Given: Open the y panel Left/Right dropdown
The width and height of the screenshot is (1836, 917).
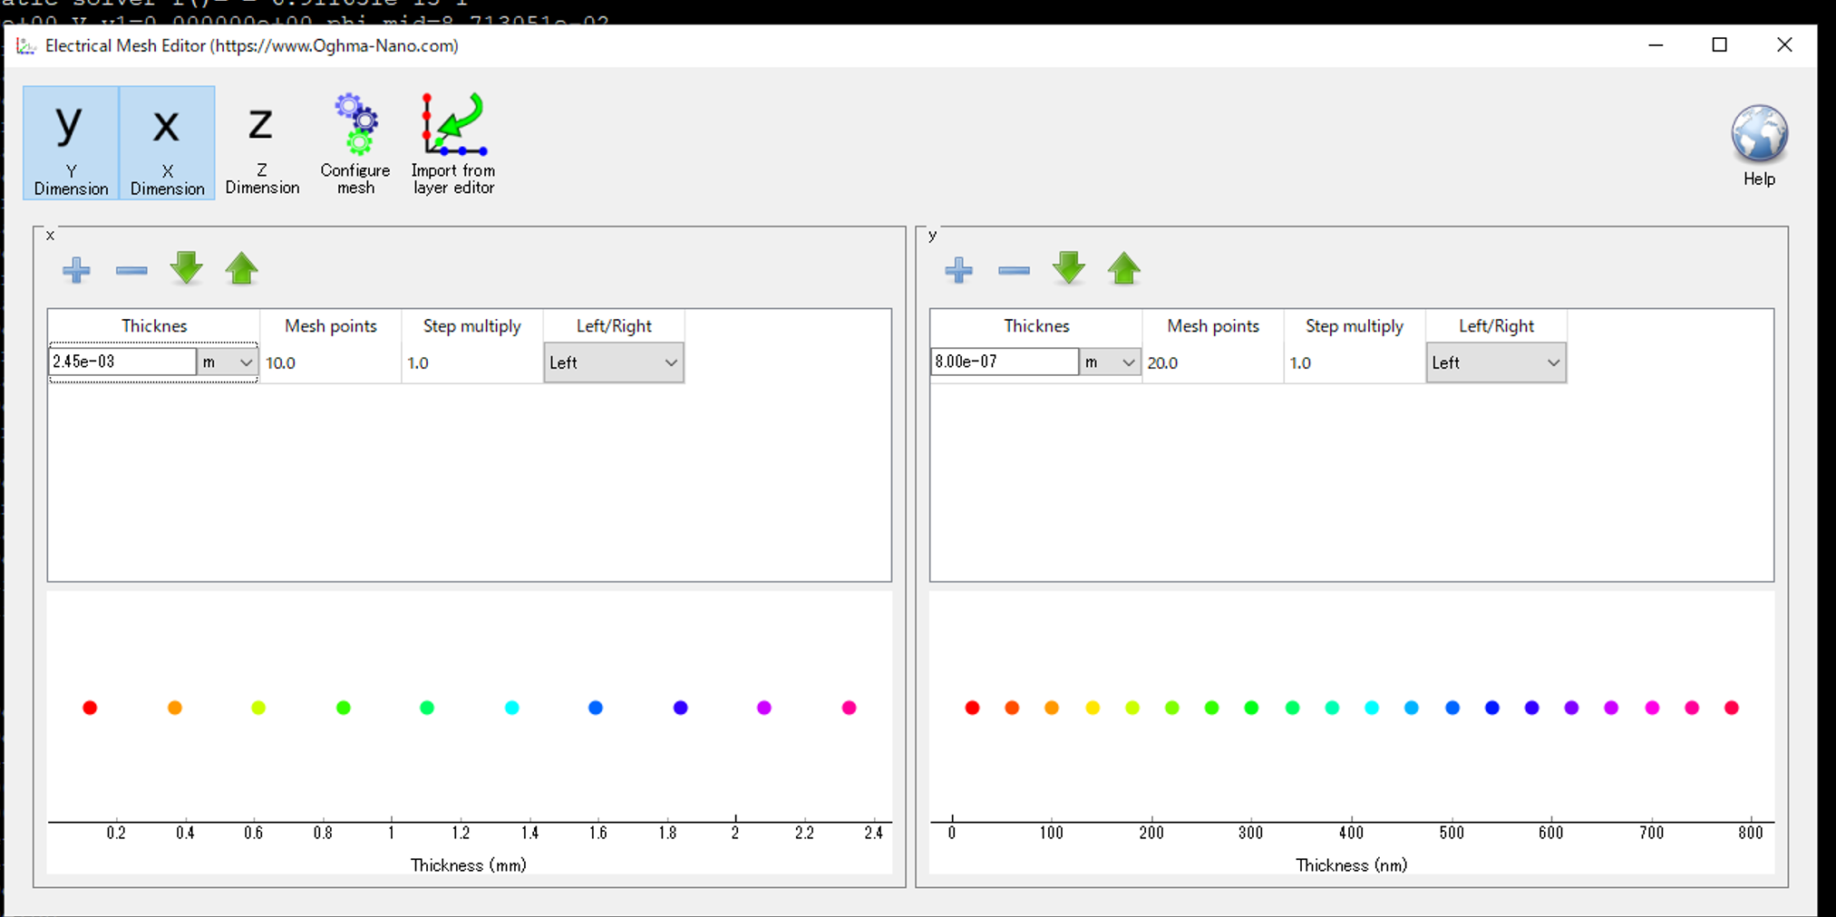Looking at the screenshot, I should tap(1496, 362).
